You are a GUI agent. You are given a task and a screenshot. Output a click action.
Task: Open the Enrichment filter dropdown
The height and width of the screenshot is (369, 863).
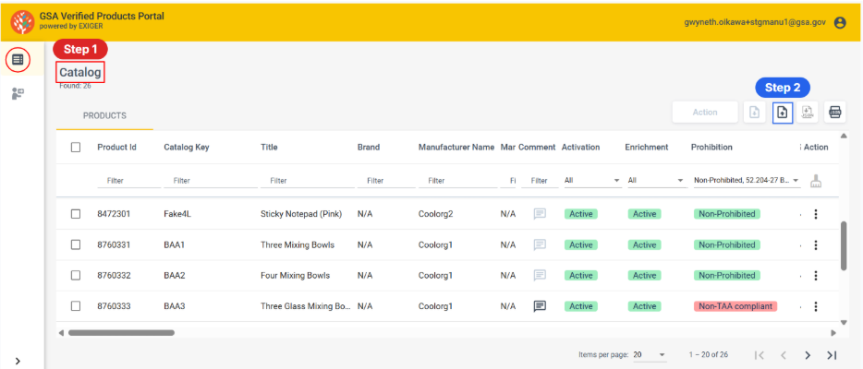click(x=657, y=180)
